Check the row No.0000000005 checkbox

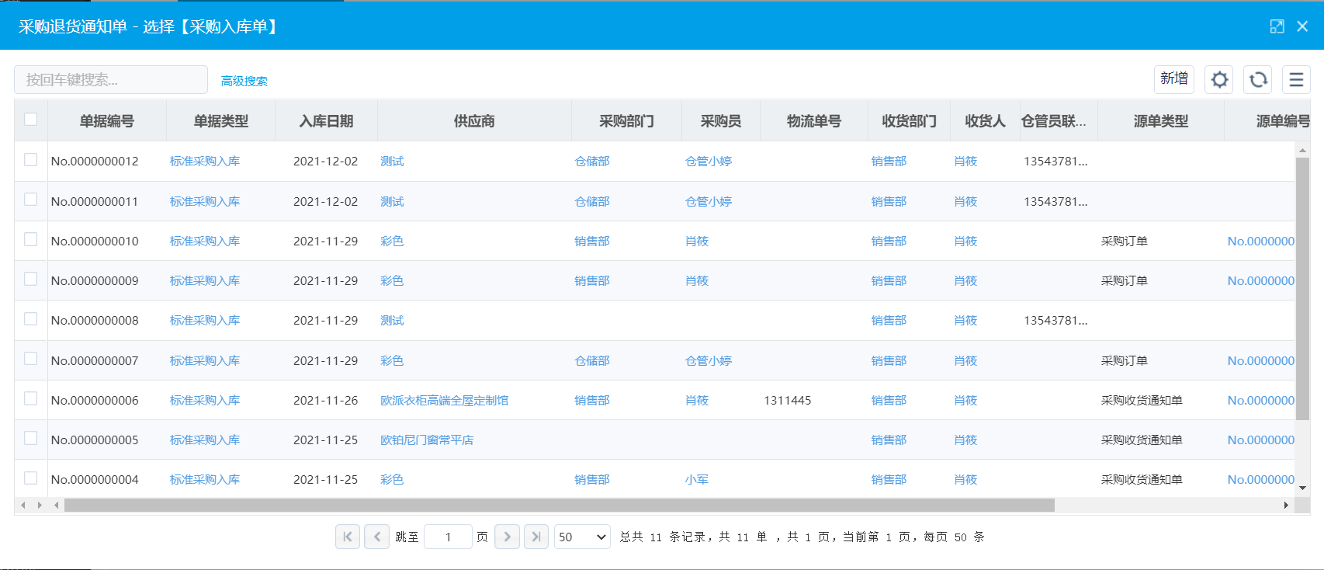(x=31, y=438)
